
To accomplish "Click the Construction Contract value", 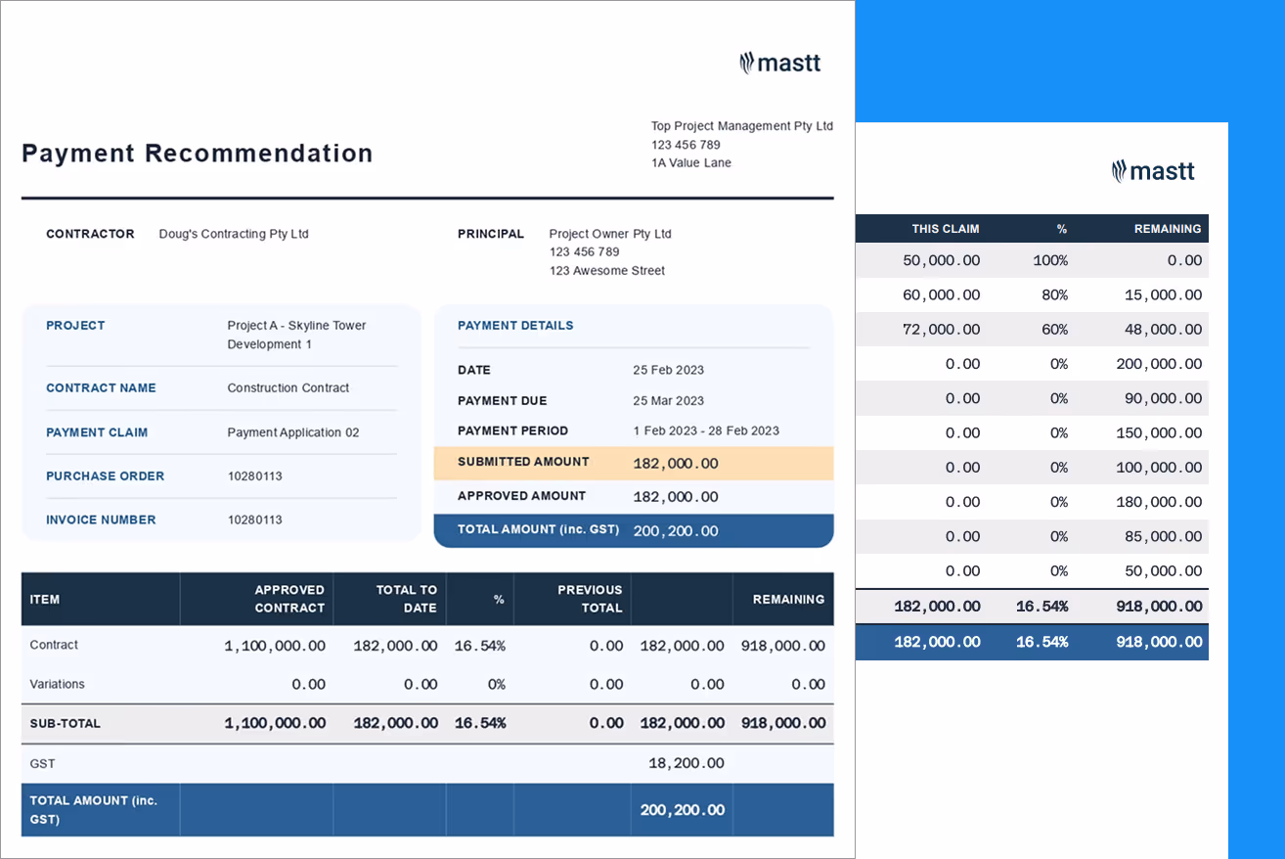I will pos(288,388).
